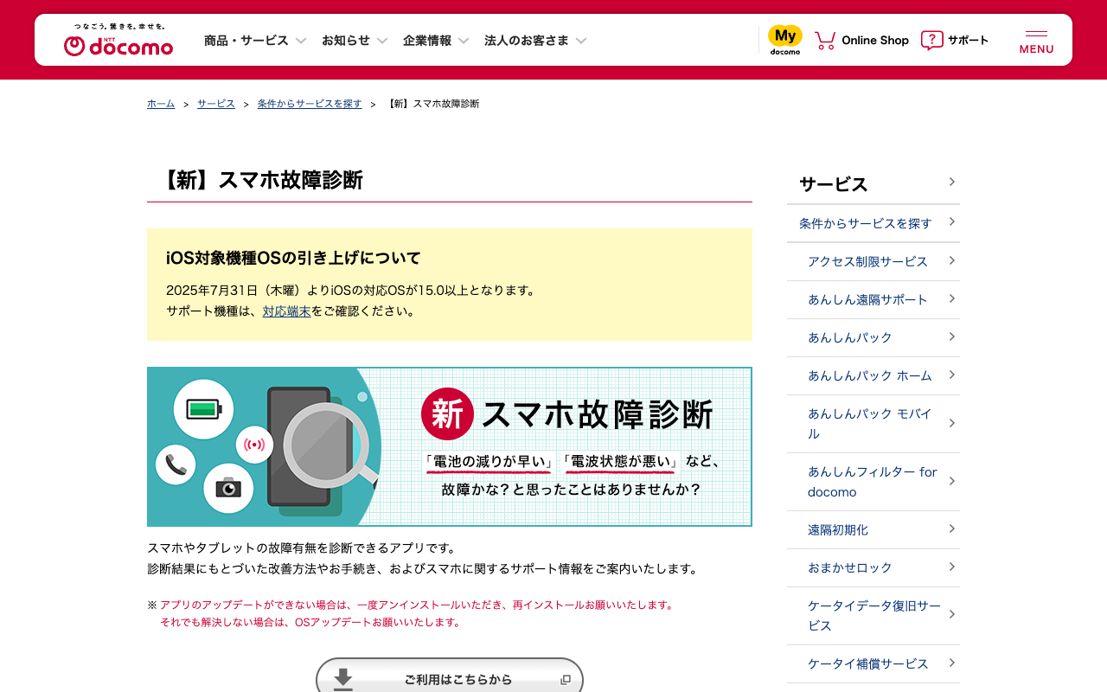Select ケータイデータ復旧サービス in the sidebar
1107x692 pixels.
pyautogui.click(x=874, y=616)
